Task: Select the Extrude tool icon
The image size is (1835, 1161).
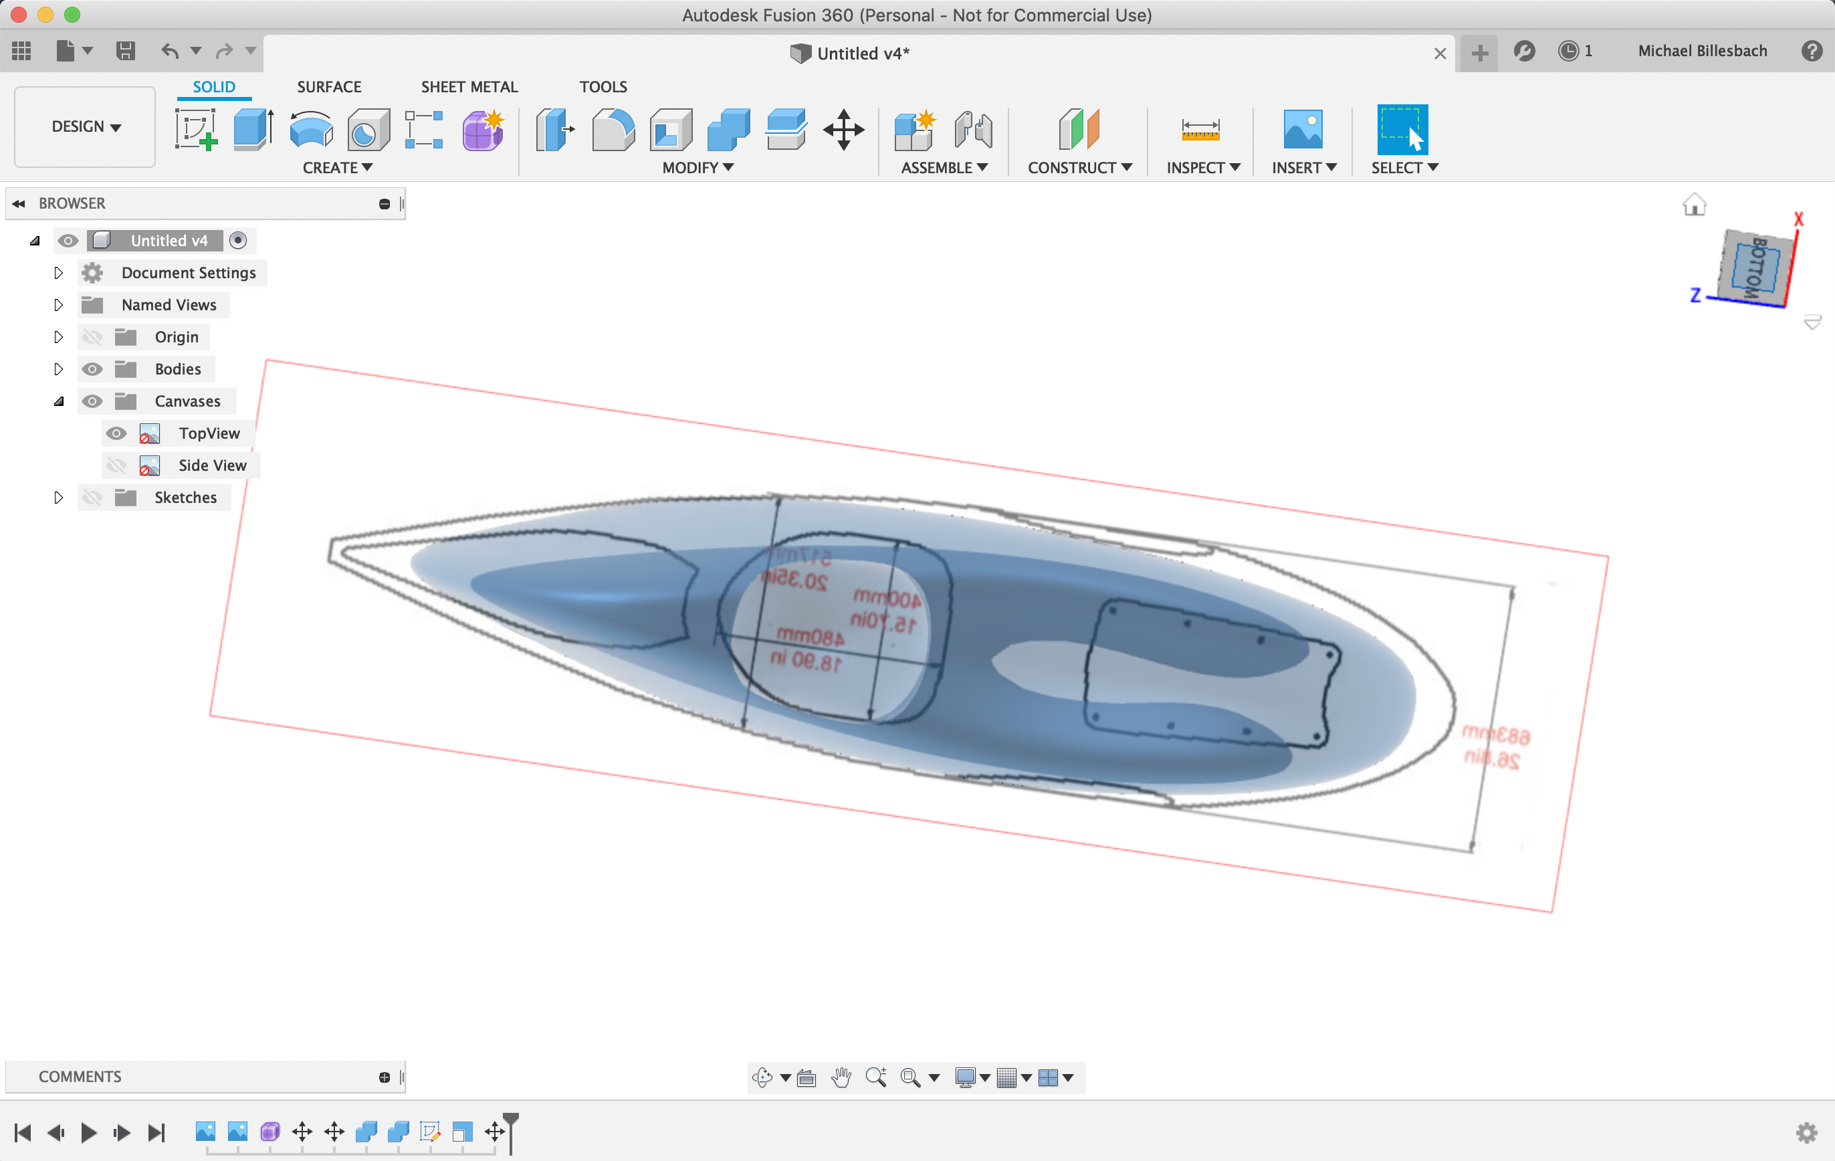Action: [253, 129]
